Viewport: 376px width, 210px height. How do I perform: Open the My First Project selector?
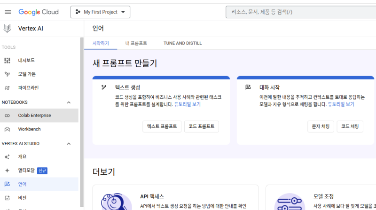(100, 12)
